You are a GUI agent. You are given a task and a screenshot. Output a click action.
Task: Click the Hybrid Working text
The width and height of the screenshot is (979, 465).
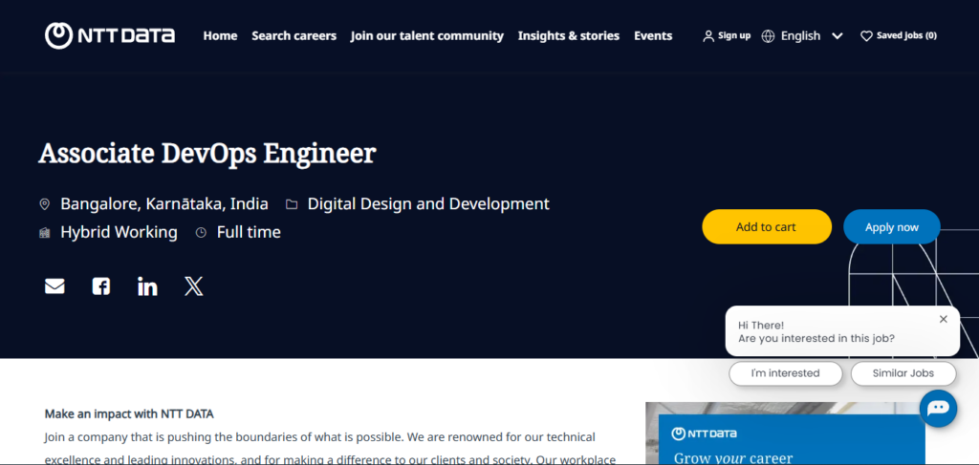tap(119, 233)
